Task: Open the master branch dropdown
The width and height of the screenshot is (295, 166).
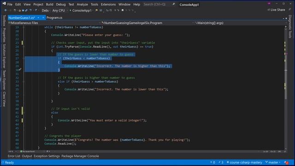Action: pyautogui.click(x=273, y=162)
